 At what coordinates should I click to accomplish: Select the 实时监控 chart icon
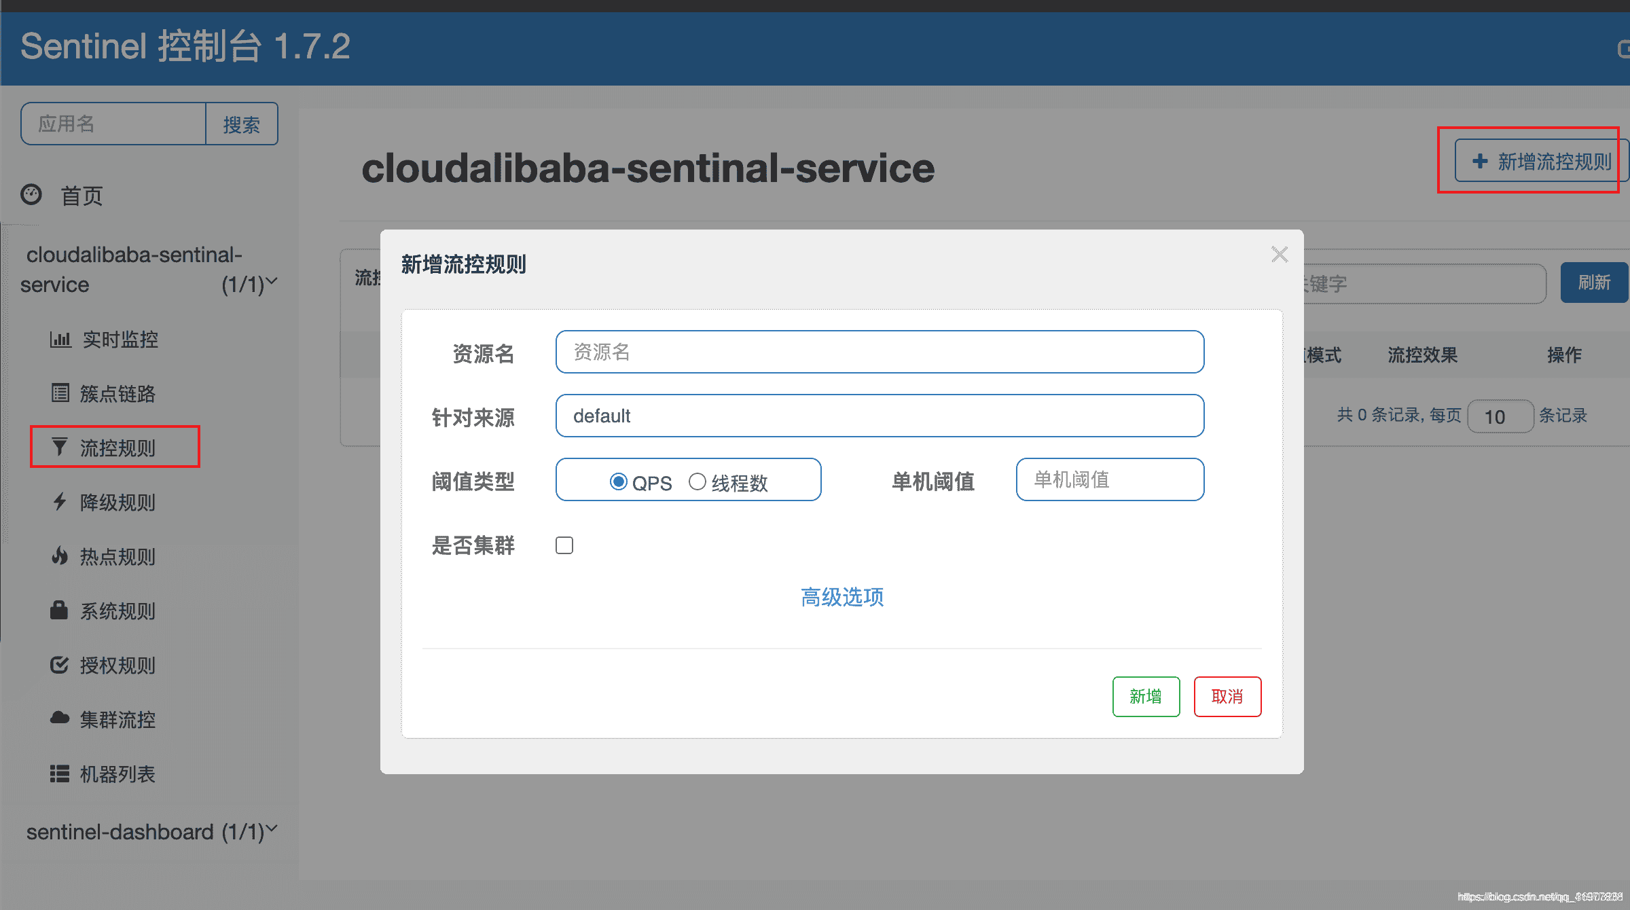point(60,340)
